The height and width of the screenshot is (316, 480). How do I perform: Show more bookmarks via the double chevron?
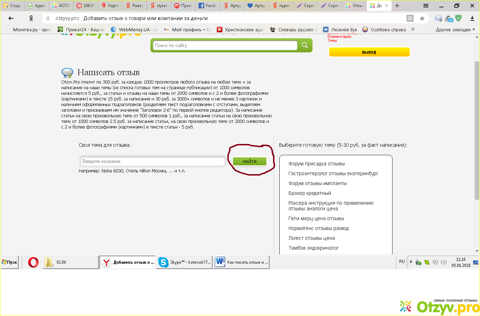pos(413,29)
